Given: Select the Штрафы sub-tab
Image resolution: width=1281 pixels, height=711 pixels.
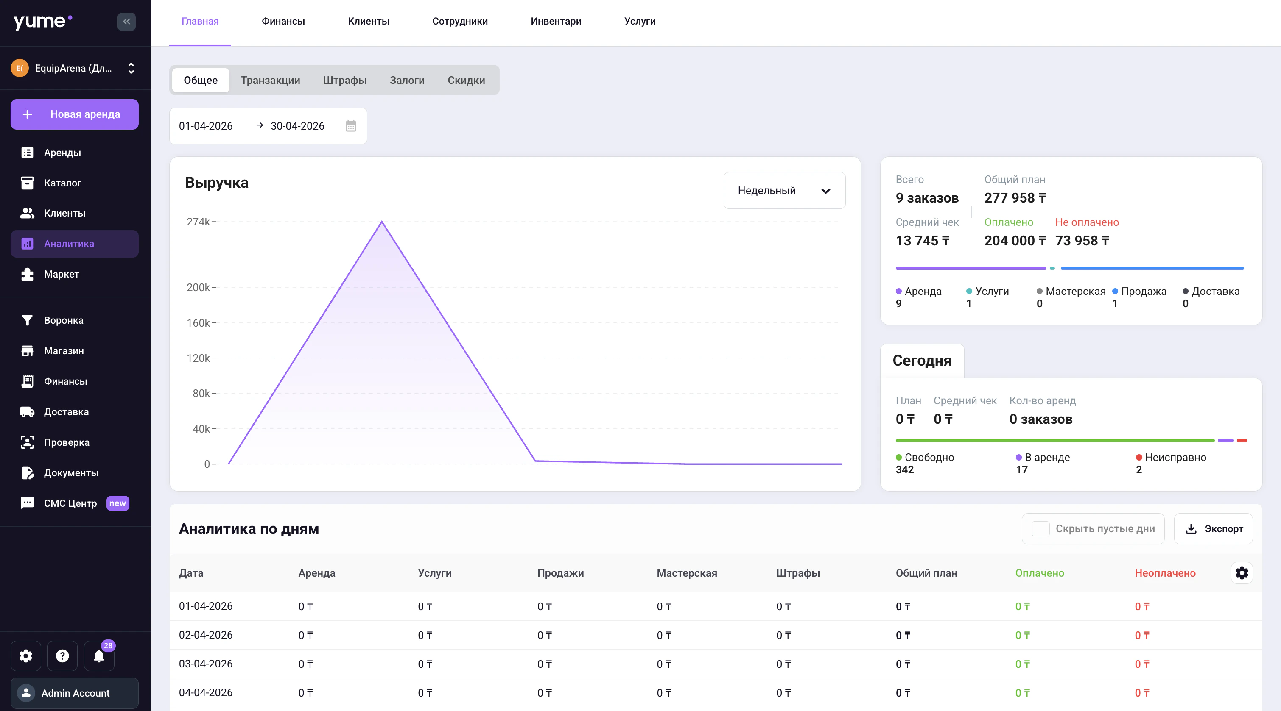Looking at the screenshot, I should 344,81.
